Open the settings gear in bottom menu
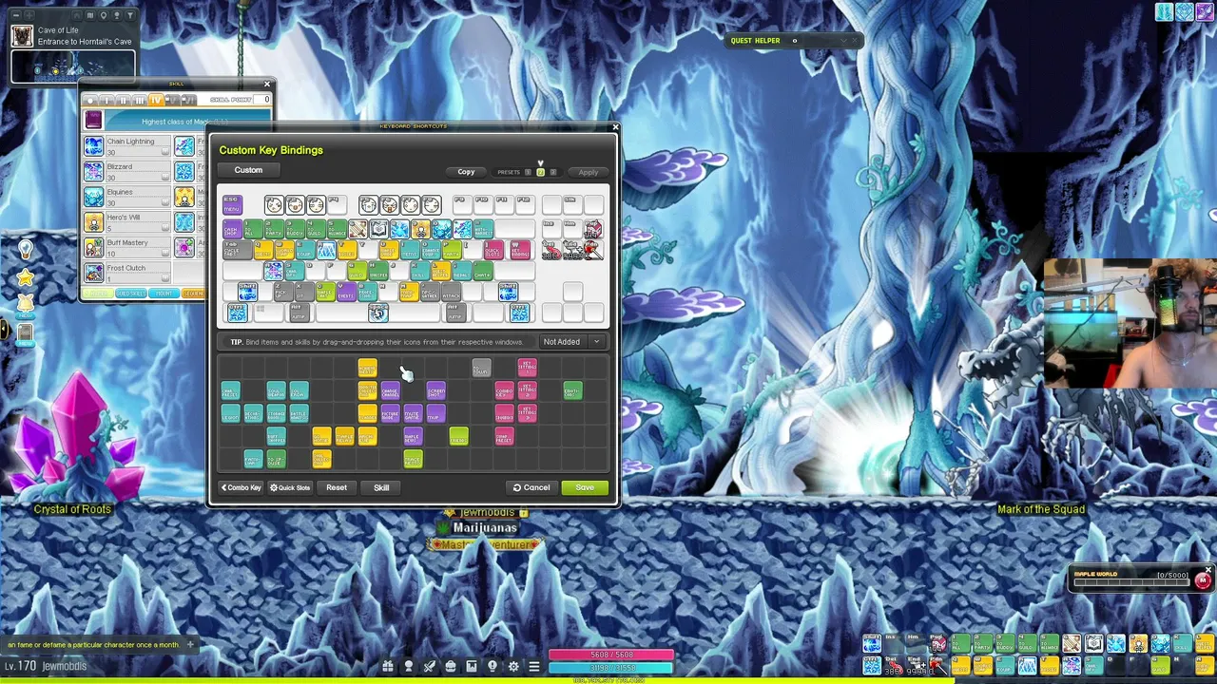1217x684 pixels. coord(513,666)
